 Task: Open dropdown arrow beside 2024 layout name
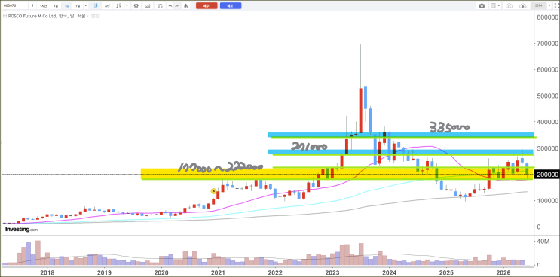click(x=549, y=6)
